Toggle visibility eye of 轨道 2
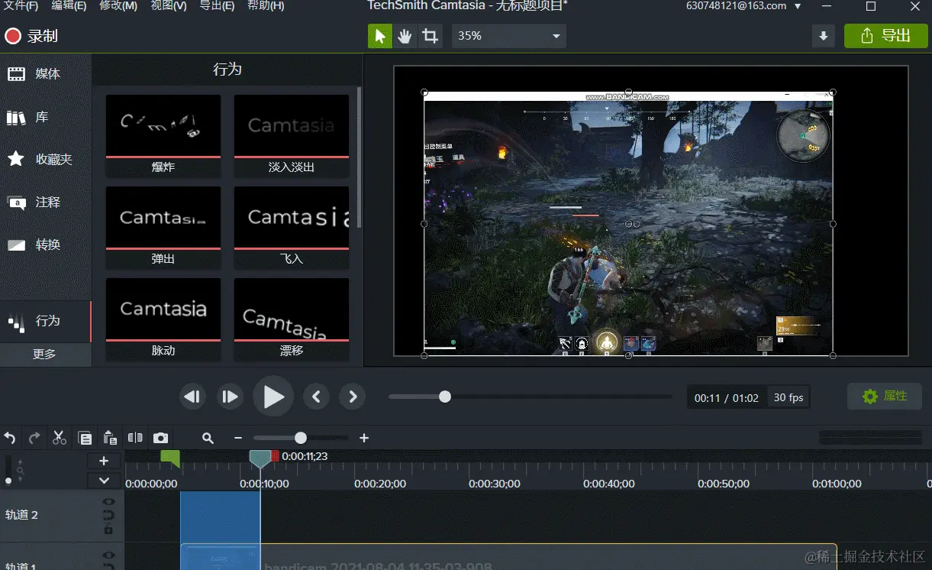The height and width of the screenshot is (570, 932). (x=109, y=502)
